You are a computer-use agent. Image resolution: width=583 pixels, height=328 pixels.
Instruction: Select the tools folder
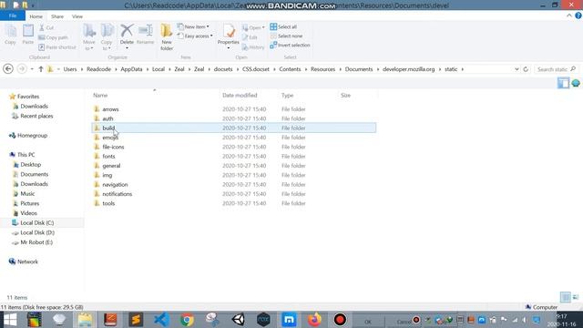click(x=108, y=203)
